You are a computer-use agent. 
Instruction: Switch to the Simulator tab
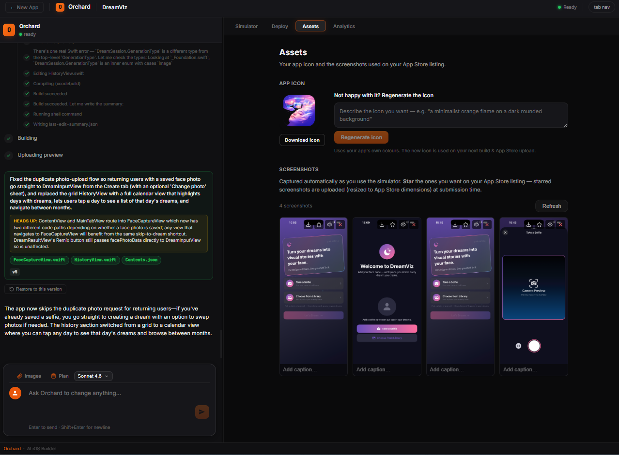point(247,26)
